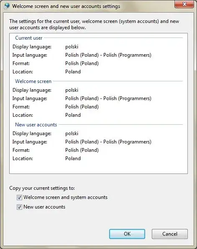Close the dialog with the red X

[184, 4]
